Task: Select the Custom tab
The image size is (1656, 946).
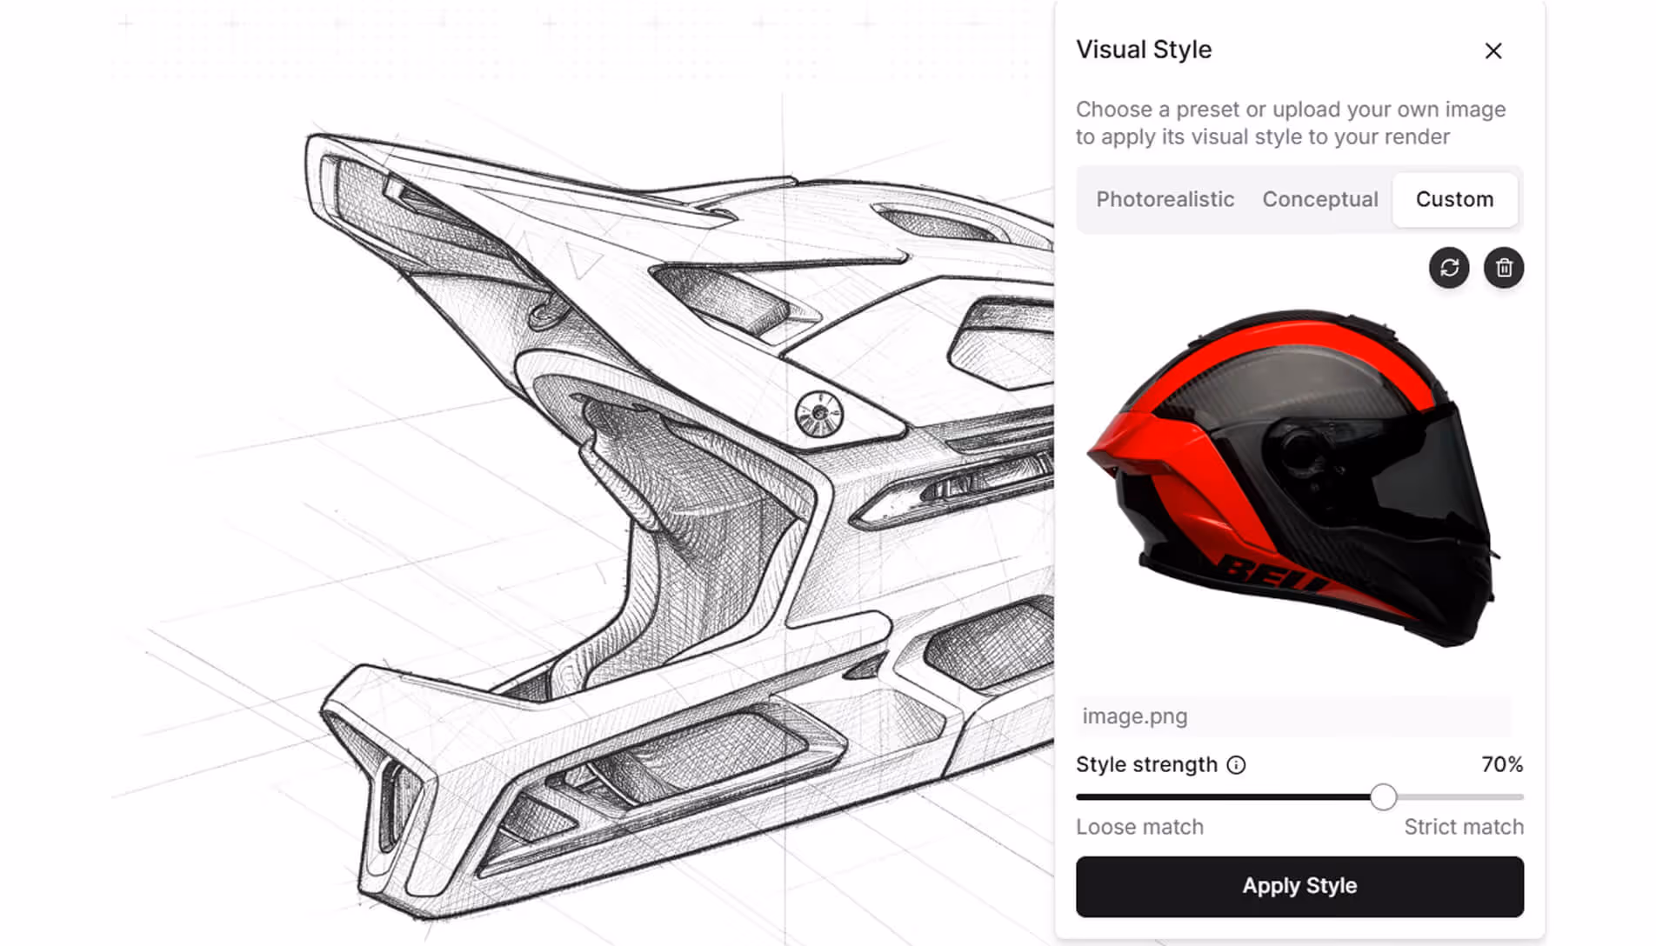Action: pyautogui.click(x=1454, y=199)
